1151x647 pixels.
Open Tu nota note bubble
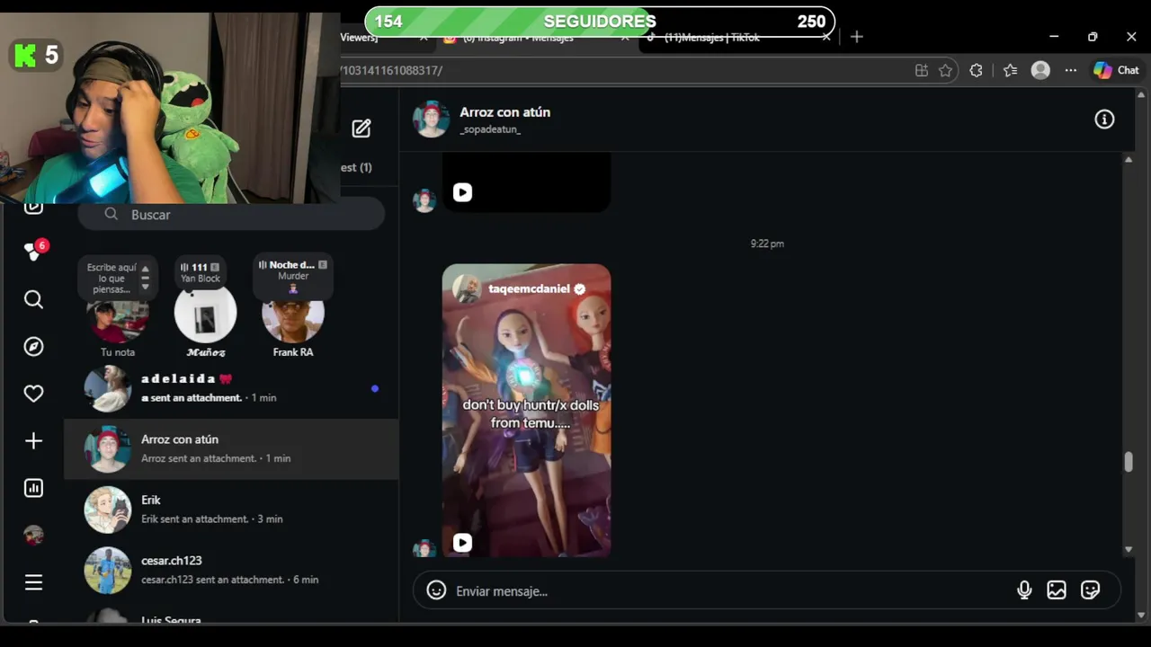[x=118, y=279]
